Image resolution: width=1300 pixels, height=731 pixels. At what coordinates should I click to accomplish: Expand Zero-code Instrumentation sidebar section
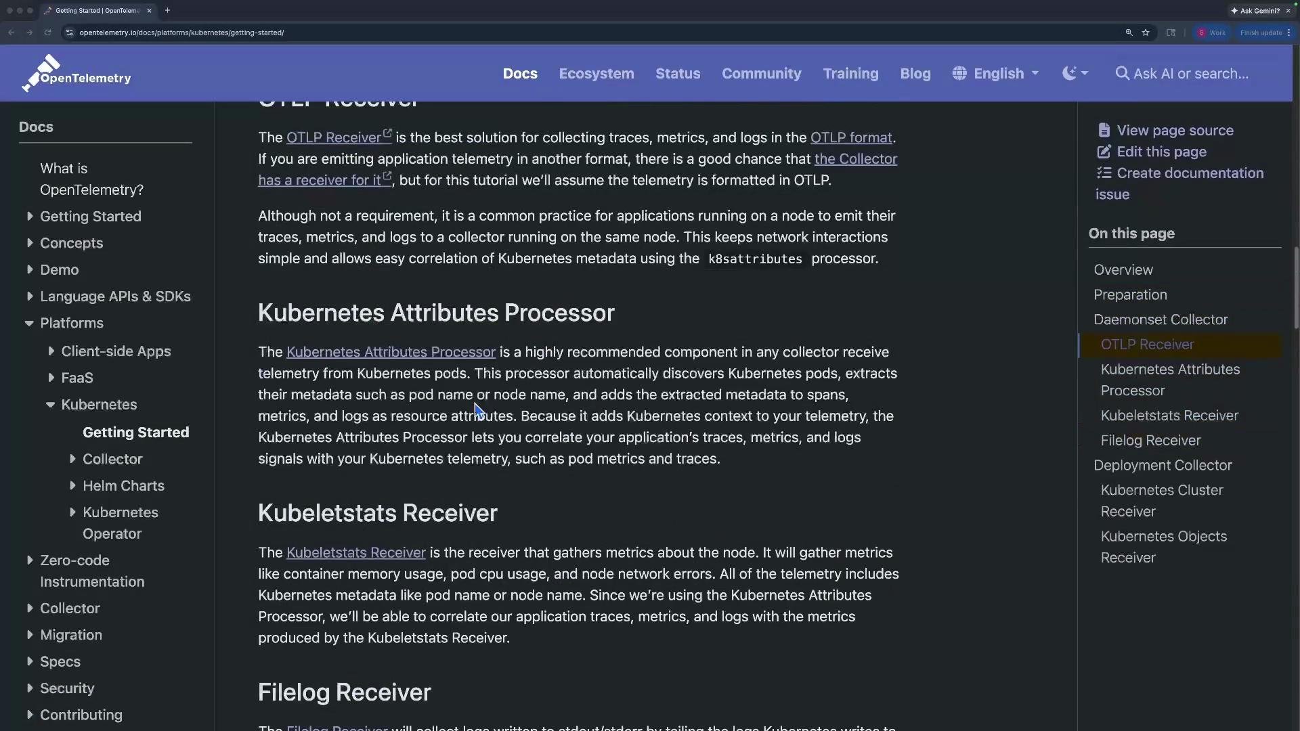(30, 560)
